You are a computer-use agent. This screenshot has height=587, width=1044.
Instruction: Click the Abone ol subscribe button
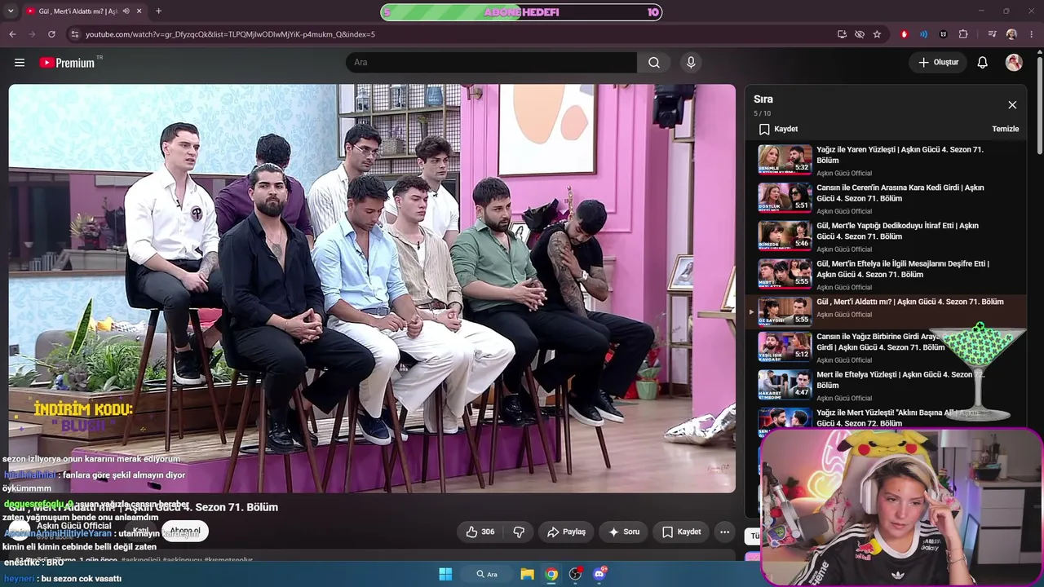185,532
